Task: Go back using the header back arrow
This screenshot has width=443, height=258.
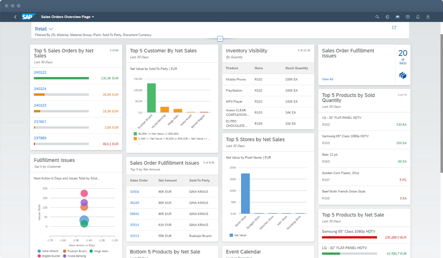Action: point(15,17)
